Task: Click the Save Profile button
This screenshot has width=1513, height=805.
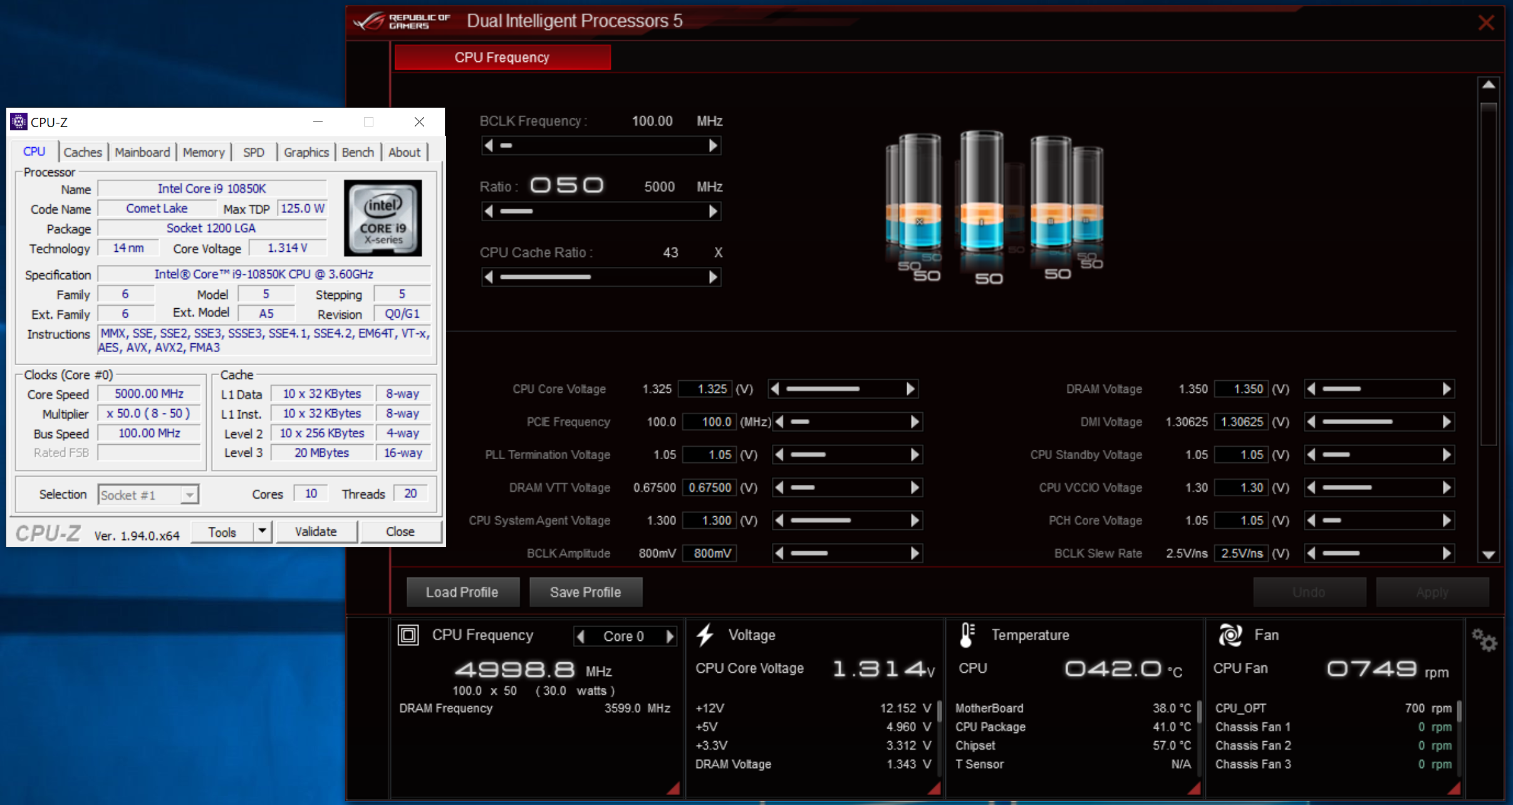Action: (586, 592)
